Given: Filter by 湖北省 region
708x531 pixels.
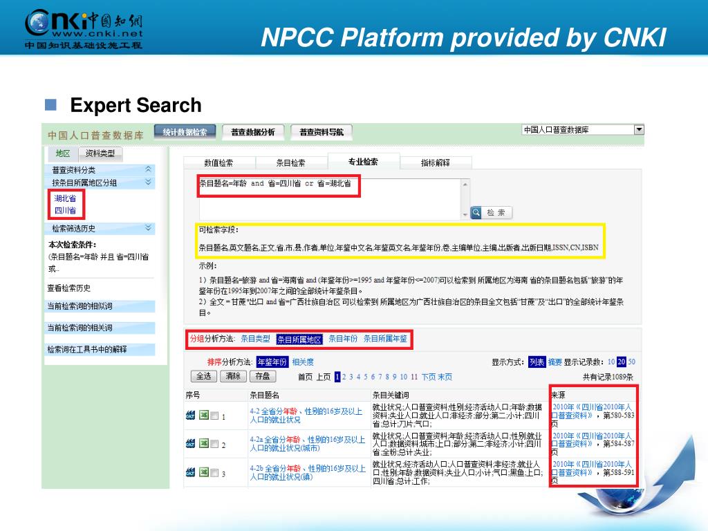Looking at the screenshot, I should [x=65, y=198].
